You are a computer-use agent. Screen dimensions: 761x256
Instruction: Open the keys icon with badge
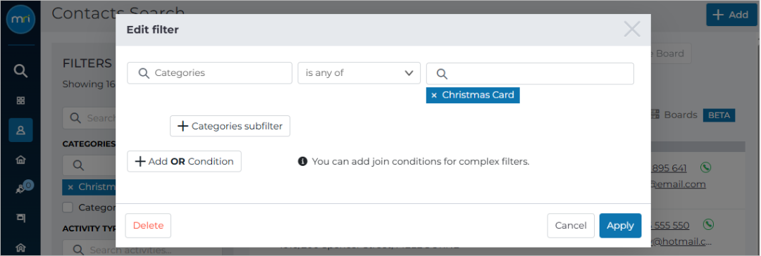pos(23,188)
